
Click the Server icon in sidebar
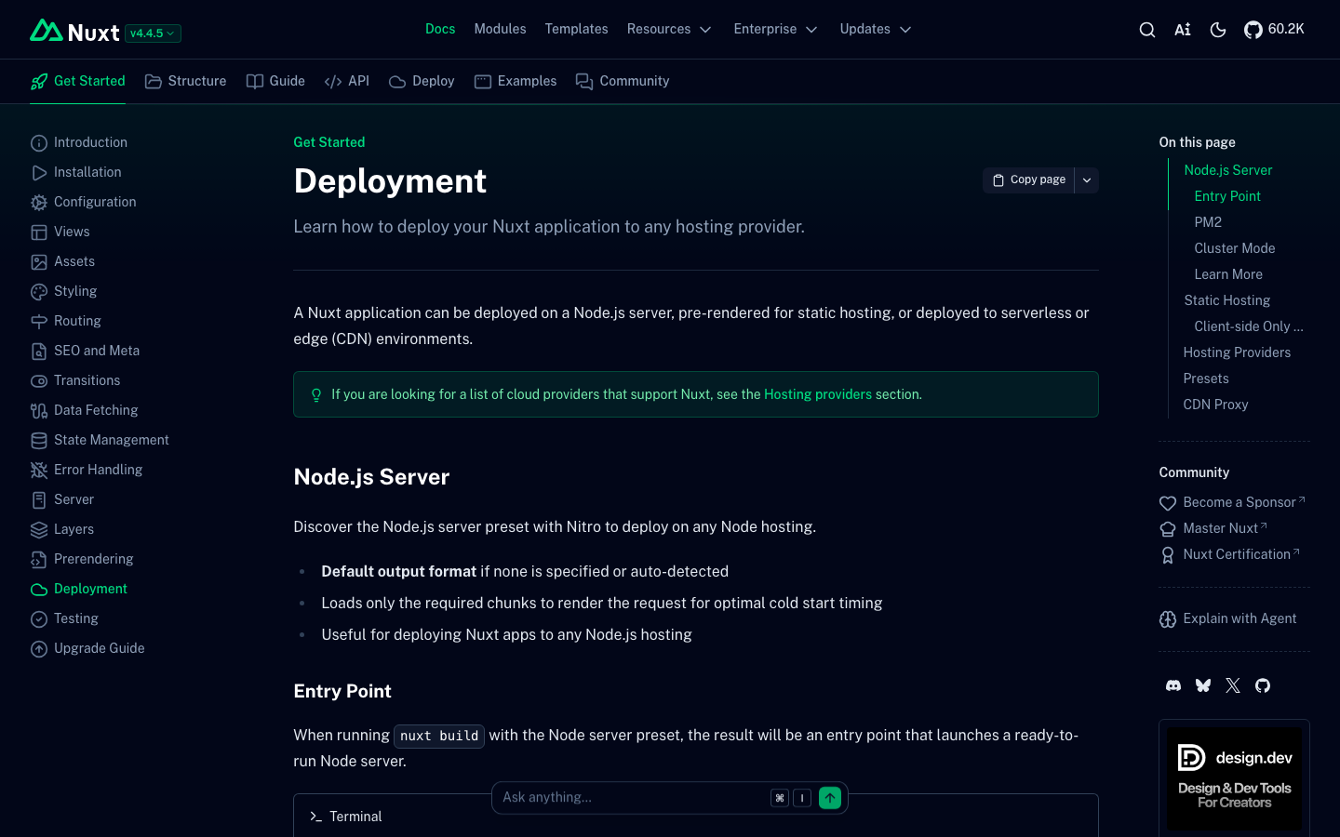click(39, 500)
